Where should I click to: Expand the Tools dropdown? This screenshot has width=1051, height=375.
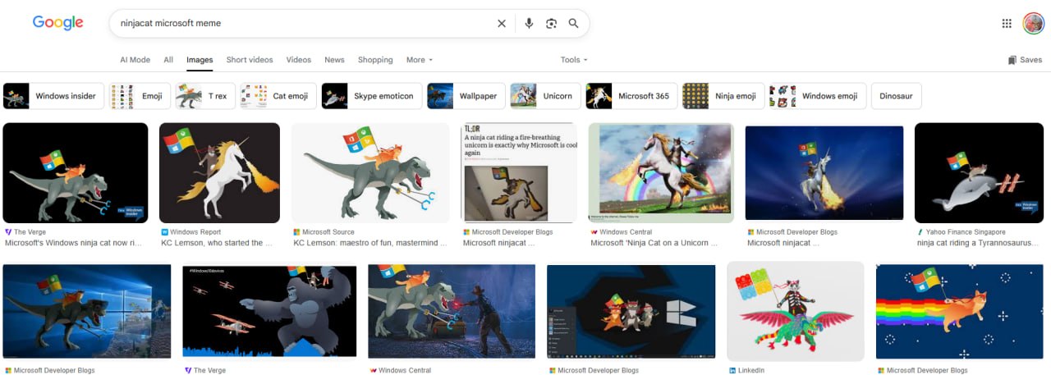click(x=574, y=60)
